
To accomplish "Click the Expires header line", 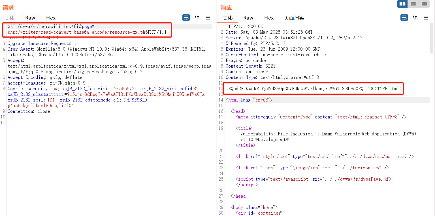I will [273, 49].
